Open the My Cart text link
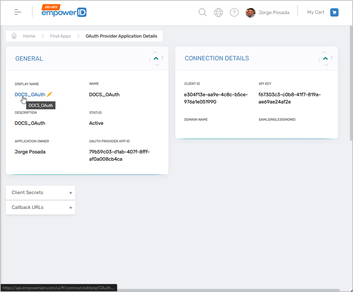The height and width of the screenshot is (292, 353). (315, 12)
